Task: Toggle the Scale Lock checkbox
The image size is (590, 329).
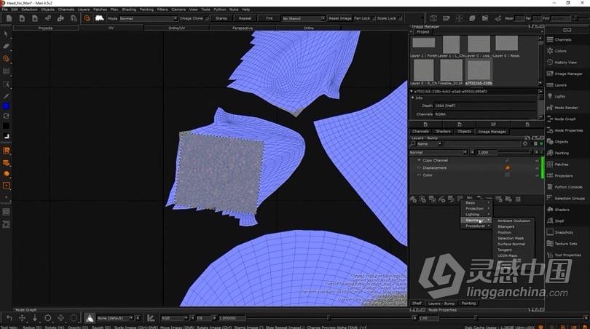Action: [x=400, y=18]
